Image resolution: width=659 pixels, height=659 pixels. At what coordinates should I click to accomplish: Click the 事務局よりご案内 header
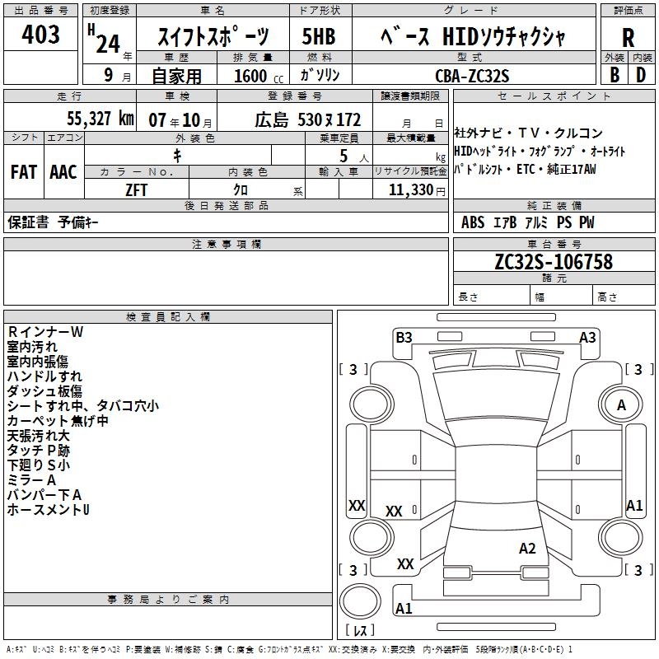[168, 600]
